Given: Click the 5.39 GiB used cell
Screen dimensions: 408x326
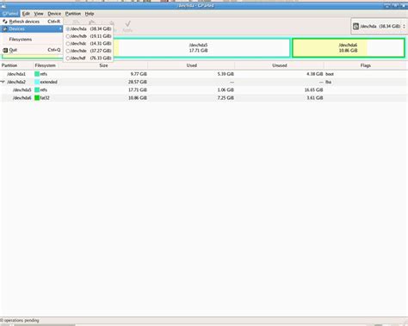Looking at the screenshot, I should click(226, 74).
